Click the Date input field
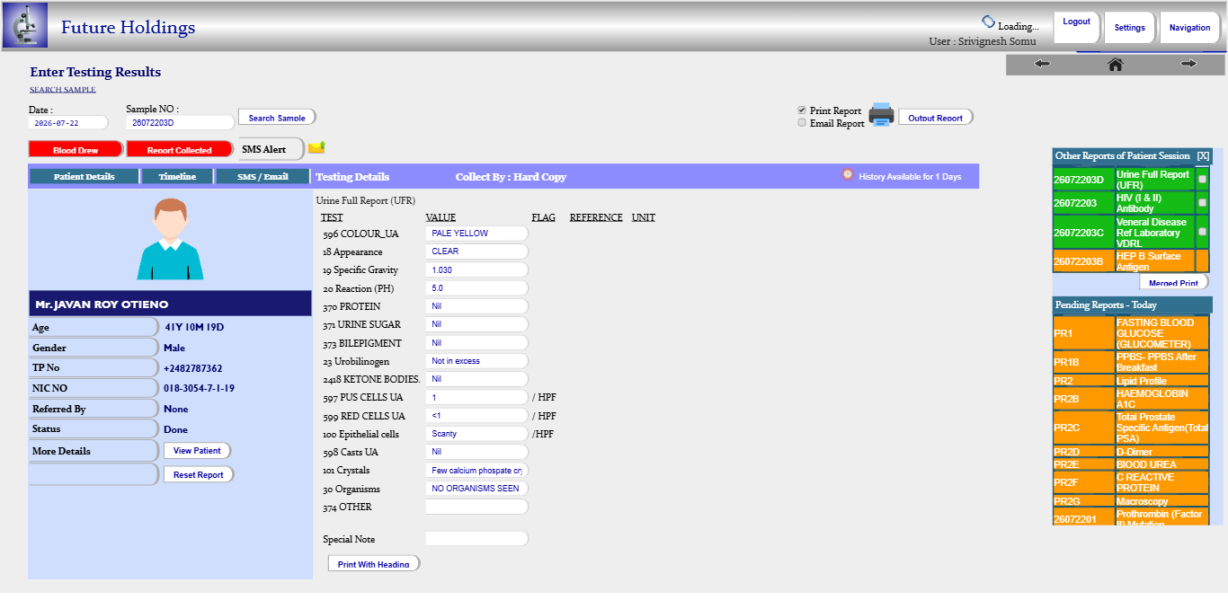The width and height of the screenshot is (1228, 609). pyautogui.click(x=68, y=123)
